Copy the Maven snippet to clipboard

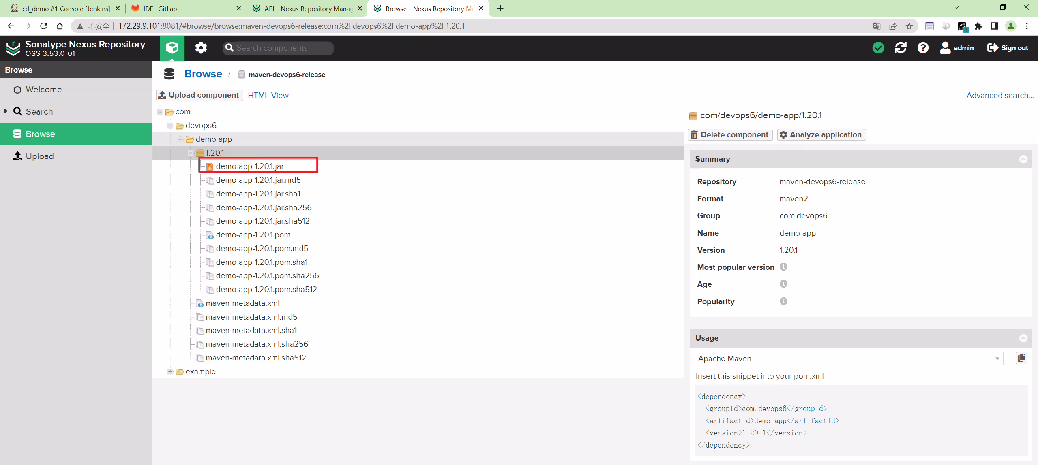tap(1021, 358)
